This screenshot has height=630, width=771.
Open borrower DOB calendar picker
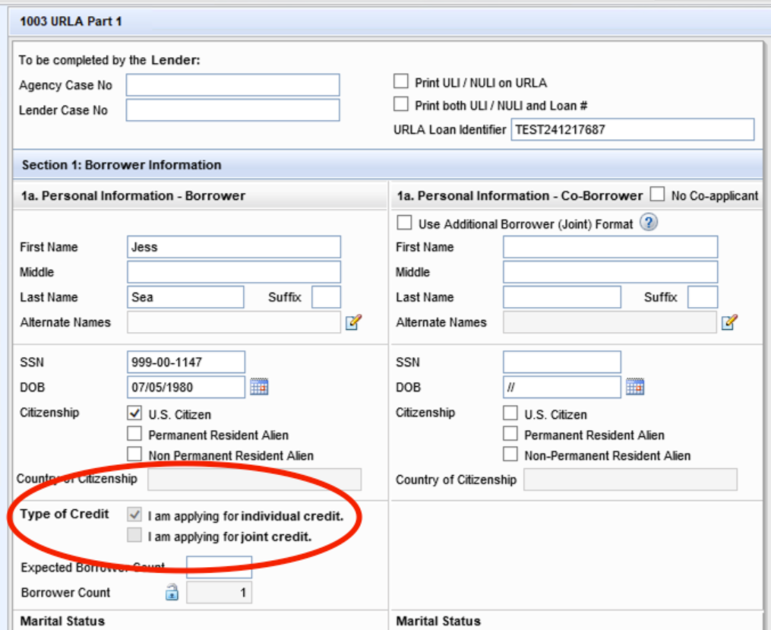pos(259,387)
